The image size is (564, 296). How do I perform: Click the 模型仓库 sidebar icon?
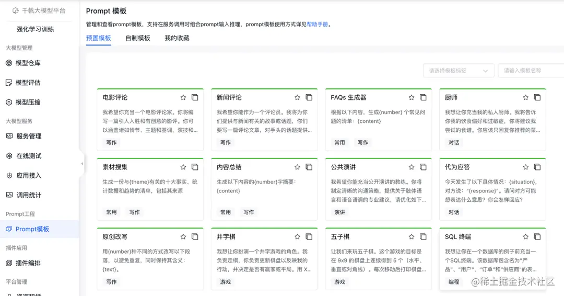(x=9, y=63)
